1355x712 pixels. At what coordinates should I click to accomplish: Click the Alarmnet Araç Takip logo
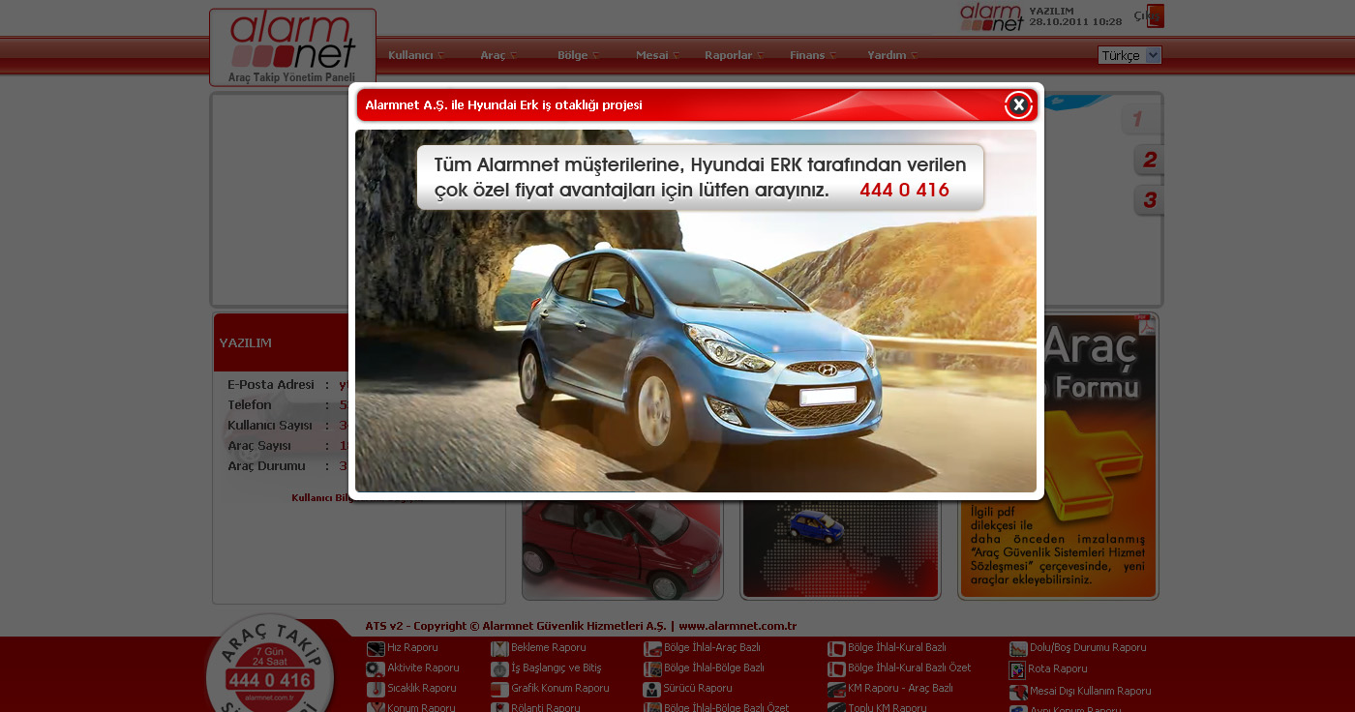point(292,47)
